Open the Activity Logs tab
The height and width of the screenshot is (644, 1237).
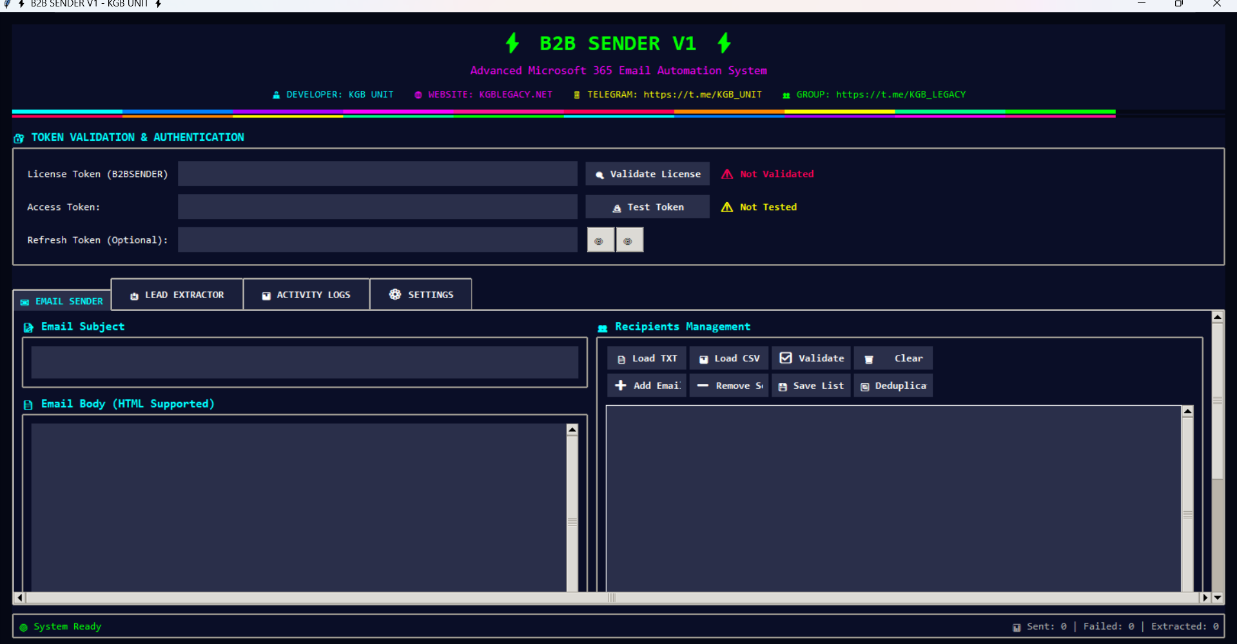[x=306, y=294]
